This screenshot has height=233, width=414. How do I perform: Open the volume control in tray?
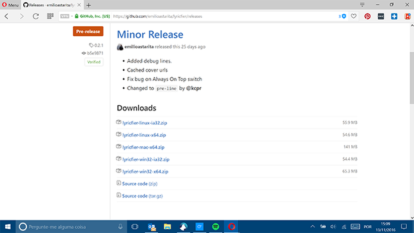(x=333, y=226)
